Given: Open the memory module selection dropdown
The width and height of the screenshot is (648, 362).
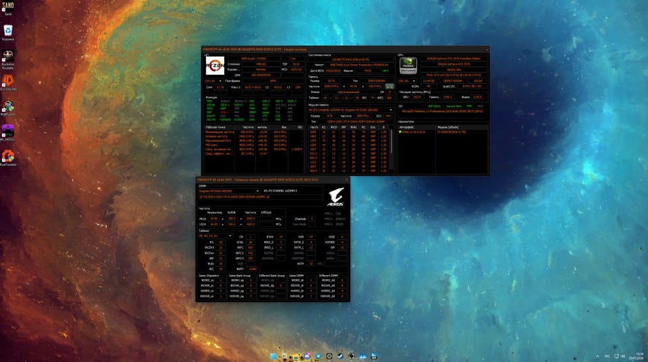Looking at the screenshot, I should 350,110.
